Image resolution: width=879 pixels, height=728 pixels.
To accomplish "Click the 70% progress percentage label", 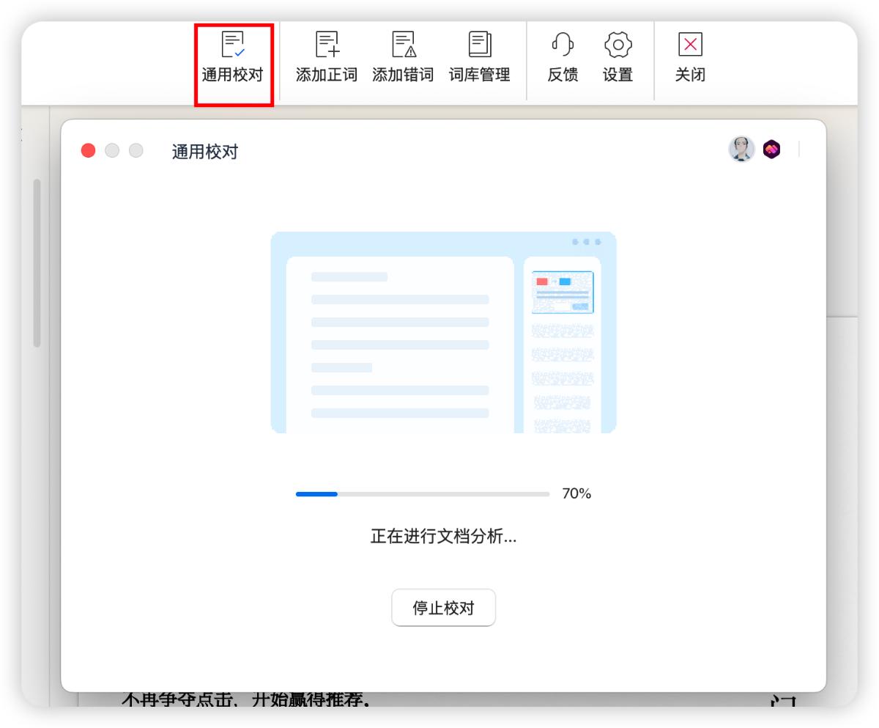I will tap(576, 494).
